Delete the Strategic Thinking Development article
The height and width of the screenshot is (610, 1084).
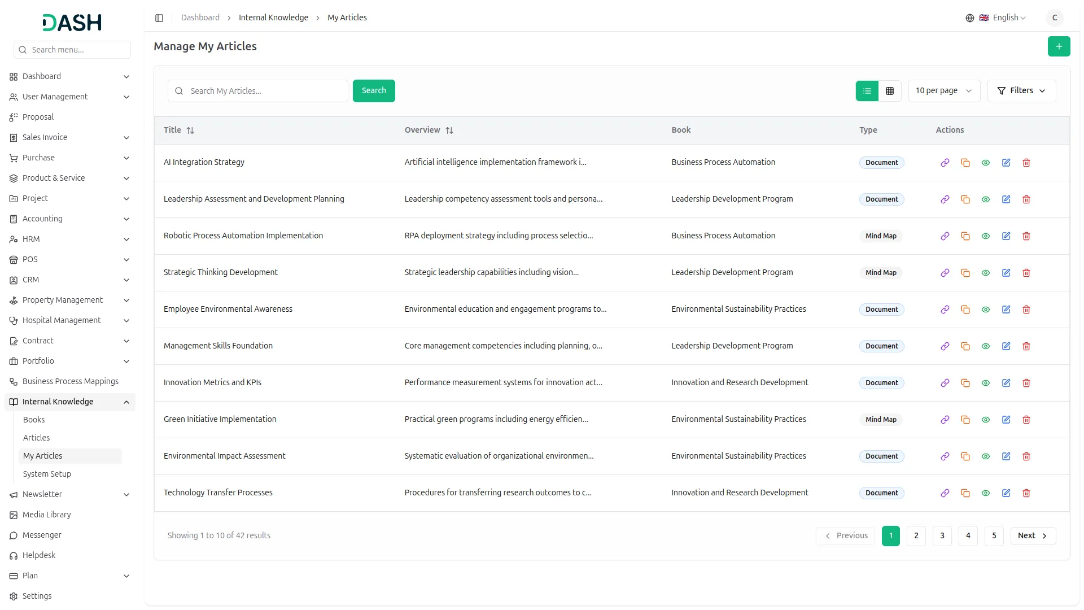(x=1026, y=273)
